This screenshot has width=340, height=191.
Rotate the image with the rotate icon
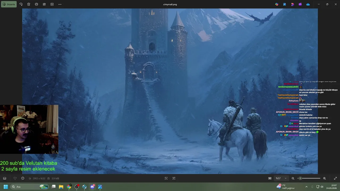[x=21, y=4]
